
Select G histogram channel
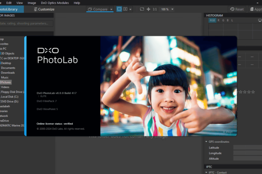pyautogui.click(x=223, y=21)
